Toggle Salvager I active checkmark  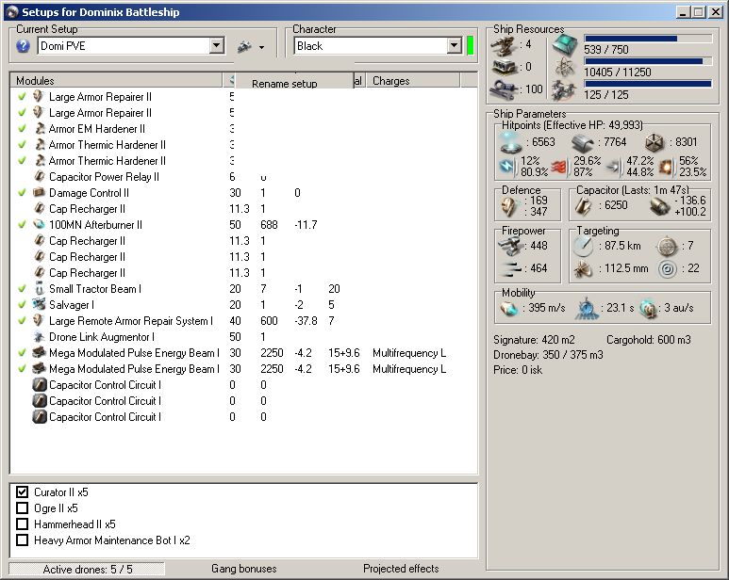pyautogui.click(x=22, y=305)
